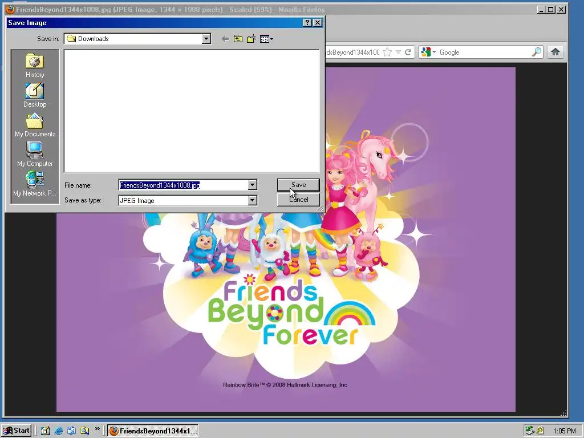Open My Computer in the places bar
This screenshot has height=438, width=584.
tap(35, 155)
